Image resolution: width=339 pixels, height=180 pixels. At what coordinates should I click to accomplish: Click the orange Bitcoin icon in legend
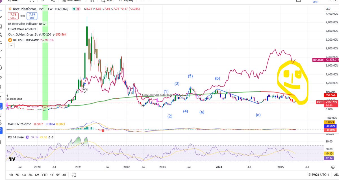pyautogui.click(x=10, y=40)
